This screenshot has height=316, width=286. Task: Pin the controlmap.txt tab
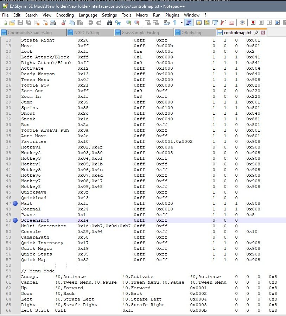pos(256,32)
